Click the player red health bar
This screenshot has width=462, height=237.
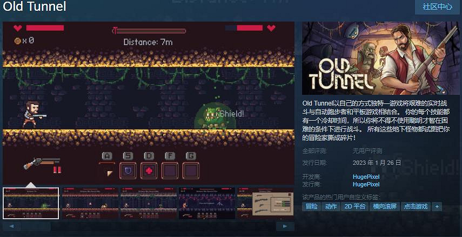point(45,28)
